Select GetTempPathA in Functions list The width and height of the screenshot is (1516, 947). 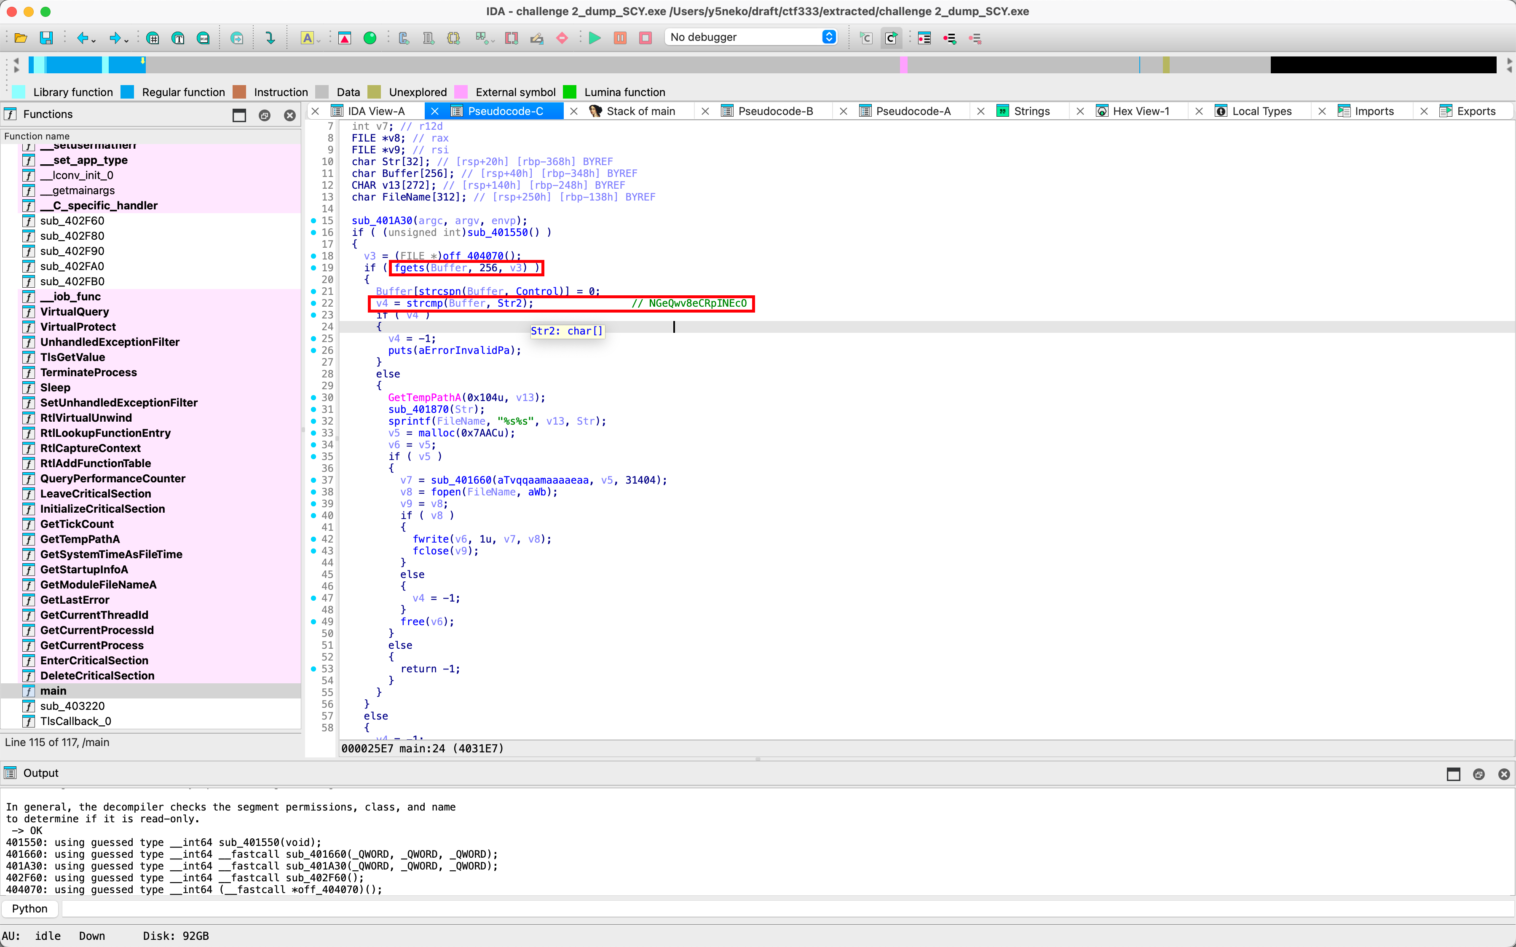pos(80,539)
